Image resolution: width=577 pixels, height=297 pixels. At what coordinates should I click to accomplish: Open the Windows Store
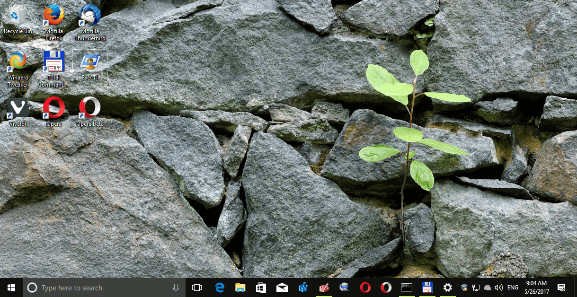click(x=261, y=287)
